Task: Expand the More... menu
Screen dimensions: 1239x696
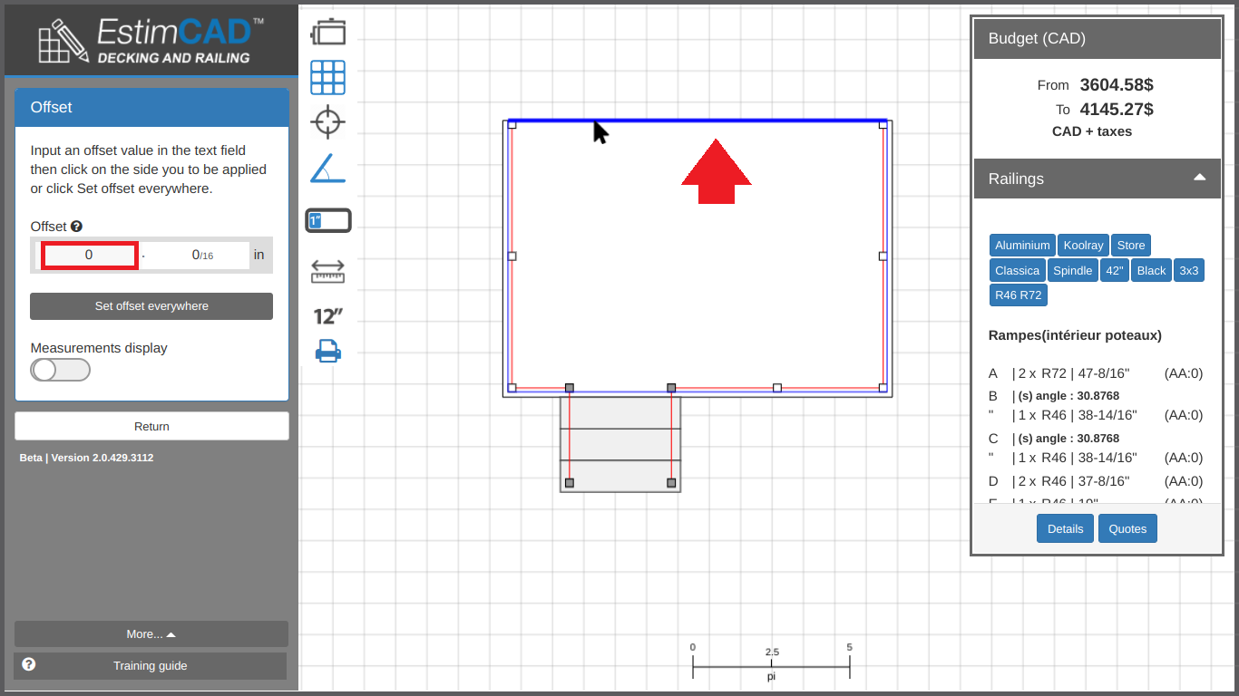Action: (x=151, y=634)
